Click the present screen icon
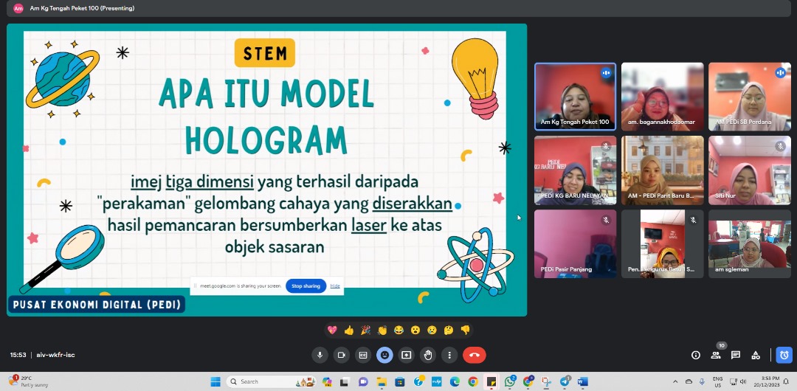The image size is (797, 391). tap(406, 355)
